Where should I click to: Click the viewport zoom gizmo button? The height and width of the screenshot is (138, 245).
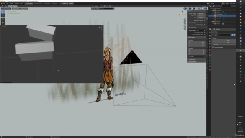[x=185, y=20]
